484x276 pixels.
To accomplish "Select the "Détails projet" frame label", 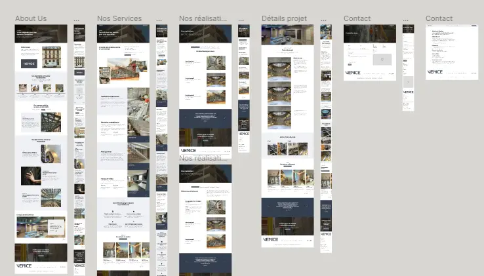I will tap(284, 18).
